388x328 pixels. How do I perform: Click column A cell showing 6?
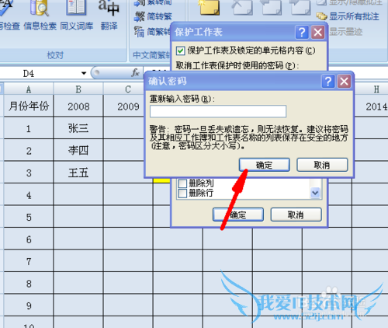tap(29, 239)
